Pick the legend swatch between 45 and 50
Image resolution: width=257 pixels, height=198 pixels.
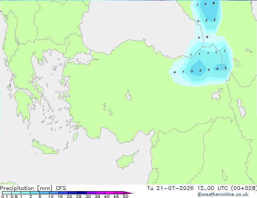[119, 193]
